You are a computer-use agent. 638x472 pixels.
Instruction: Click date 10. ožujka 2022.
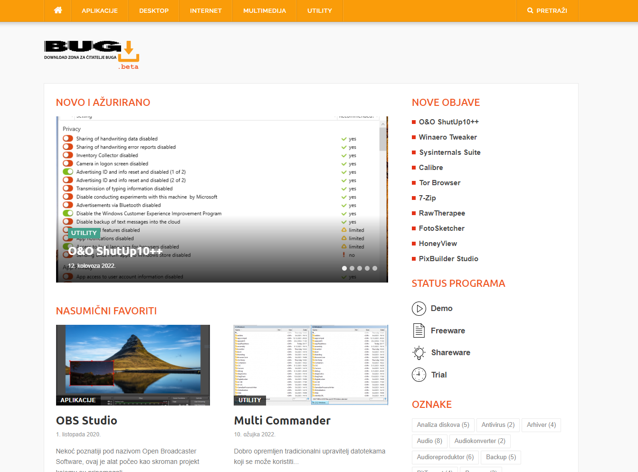pyautogui.click(x=255, y=434)
